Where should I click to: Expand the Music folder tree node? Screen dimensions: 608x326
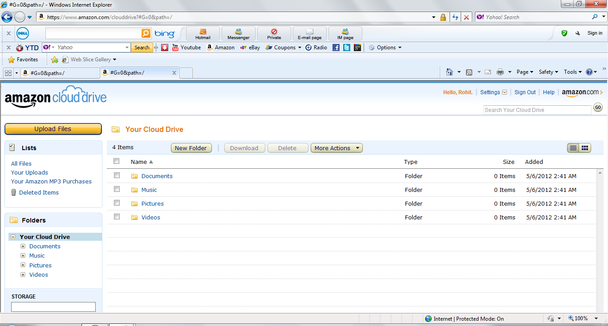[x=23, y=255]
